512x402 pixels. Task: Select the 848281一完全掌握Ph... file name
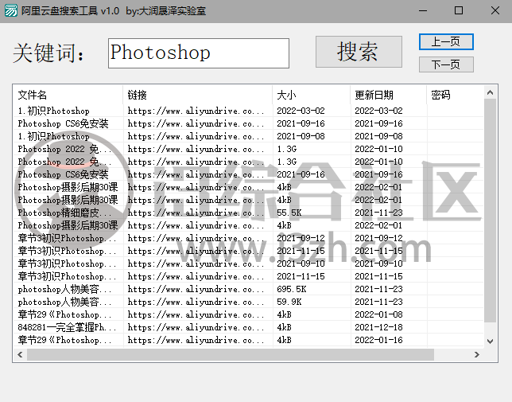pyautogui.click(x=67, y=327)
